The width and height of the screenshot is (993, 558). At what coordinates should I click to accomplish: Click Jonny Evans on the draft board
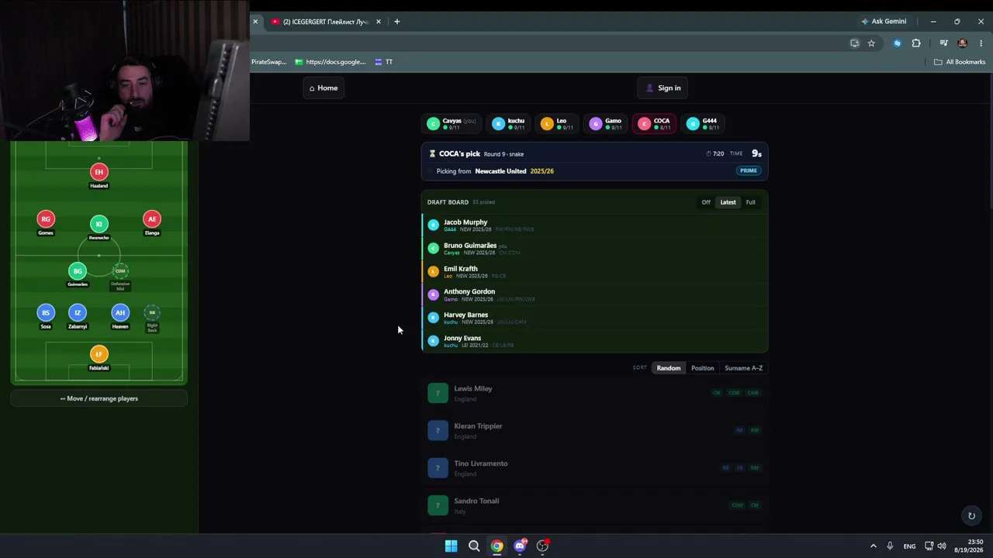[x=594, y=341]
